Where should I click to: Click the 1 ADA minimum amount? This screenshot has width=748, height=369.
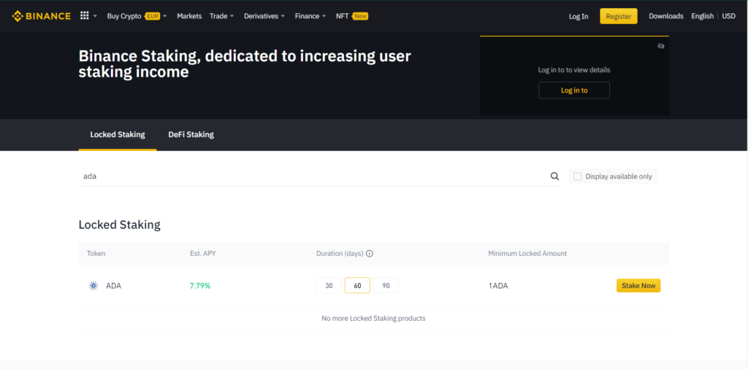(498, 286)
